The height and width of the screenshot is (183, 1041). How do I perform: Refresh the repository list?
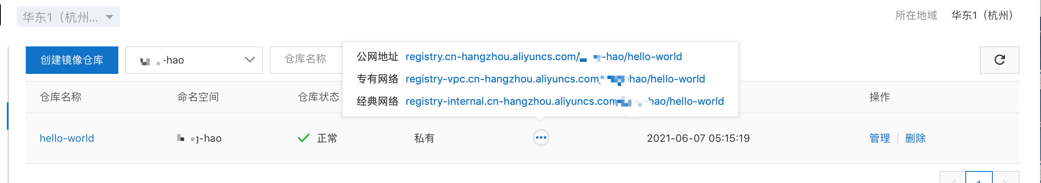point(1000,60)
